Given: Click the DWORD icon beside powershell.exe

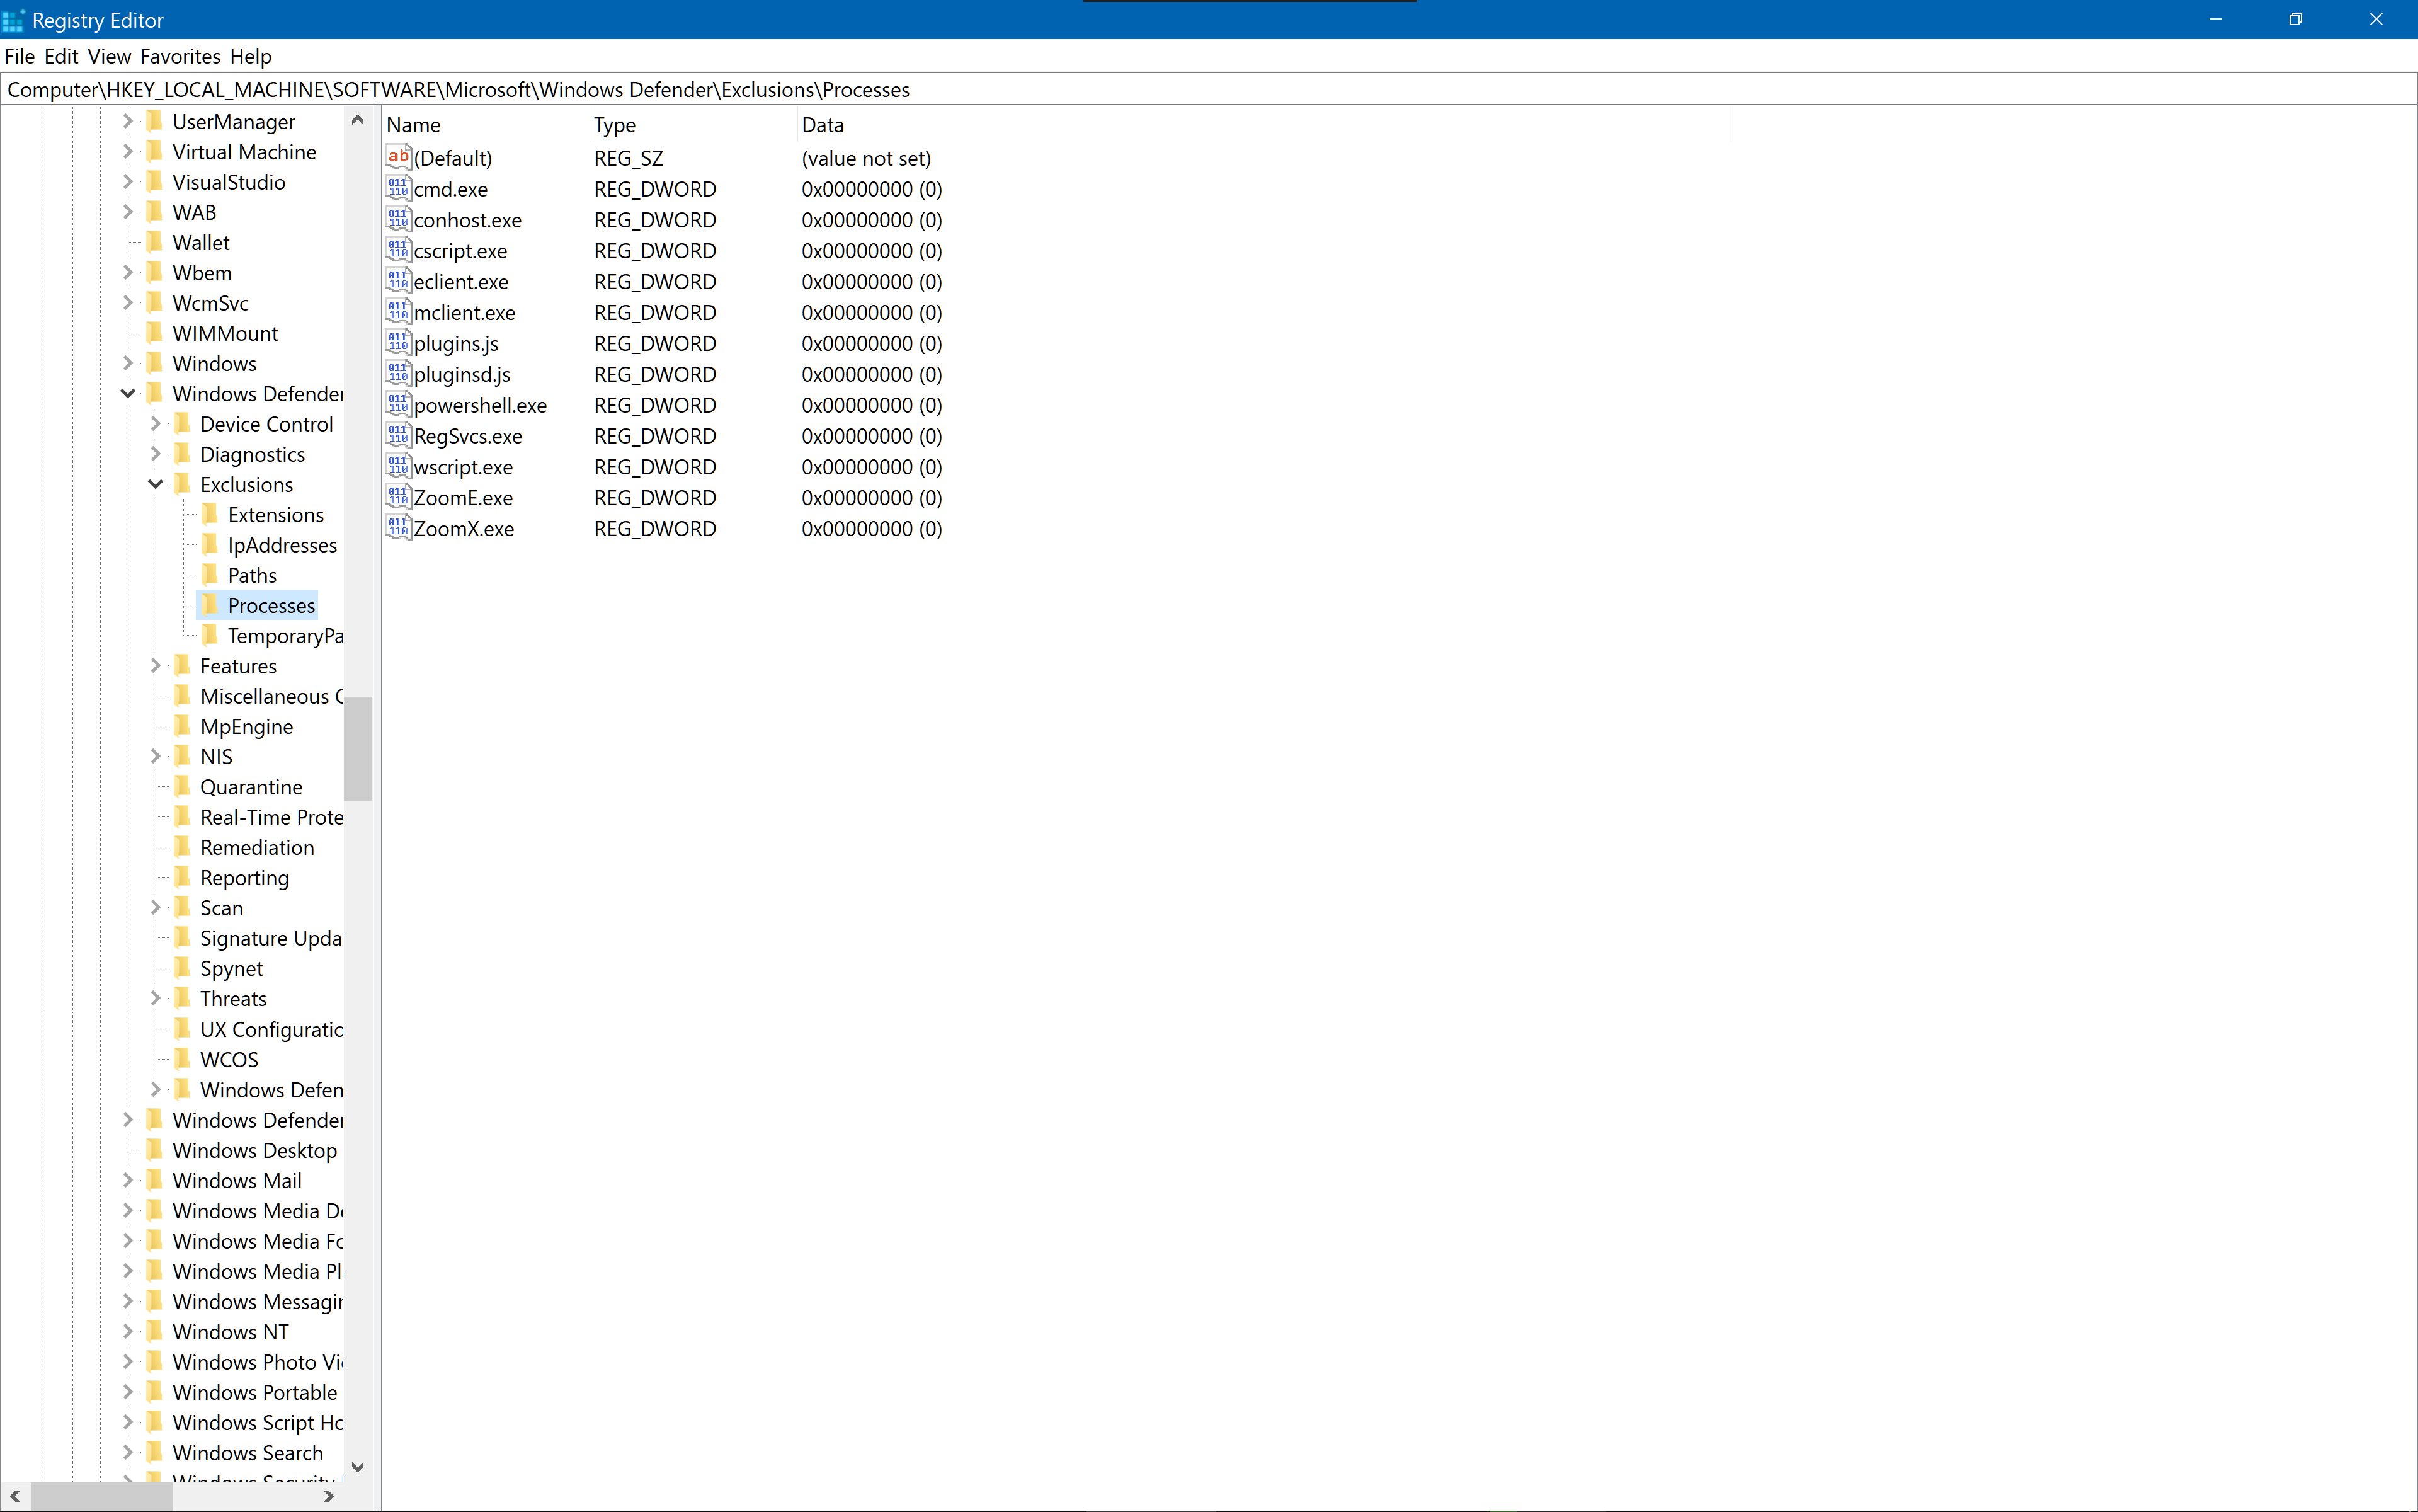Looking at the screenshot, I should pos(398,405).
